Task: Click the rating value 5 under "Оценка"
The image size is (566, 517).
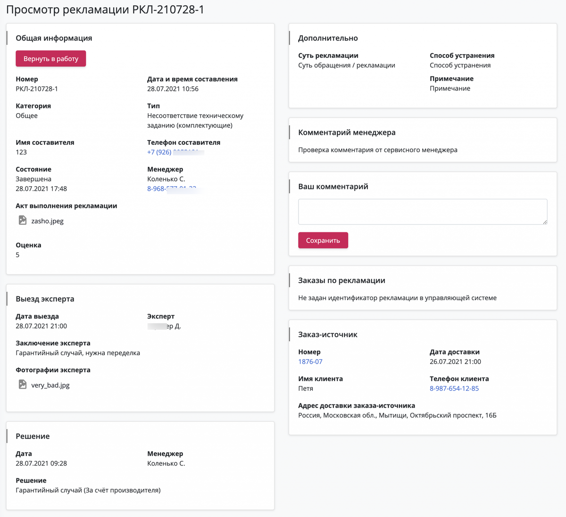Action: tap(18, 255)
